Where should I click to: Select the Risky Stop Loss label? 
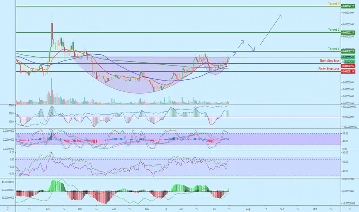329,69
